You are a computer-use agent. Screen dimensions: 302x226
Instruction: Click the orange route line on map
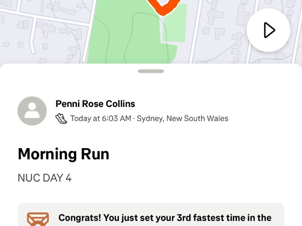(163, 8)
